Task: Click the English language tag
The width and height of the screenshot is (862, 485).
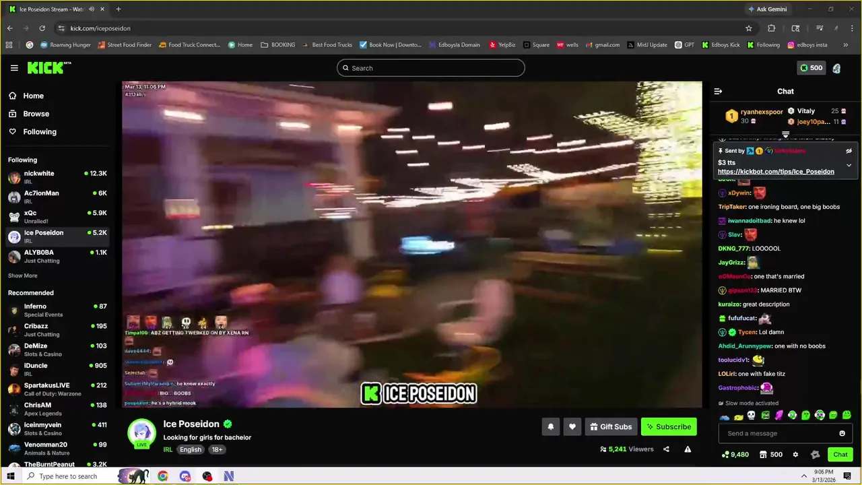Action: 191,449
